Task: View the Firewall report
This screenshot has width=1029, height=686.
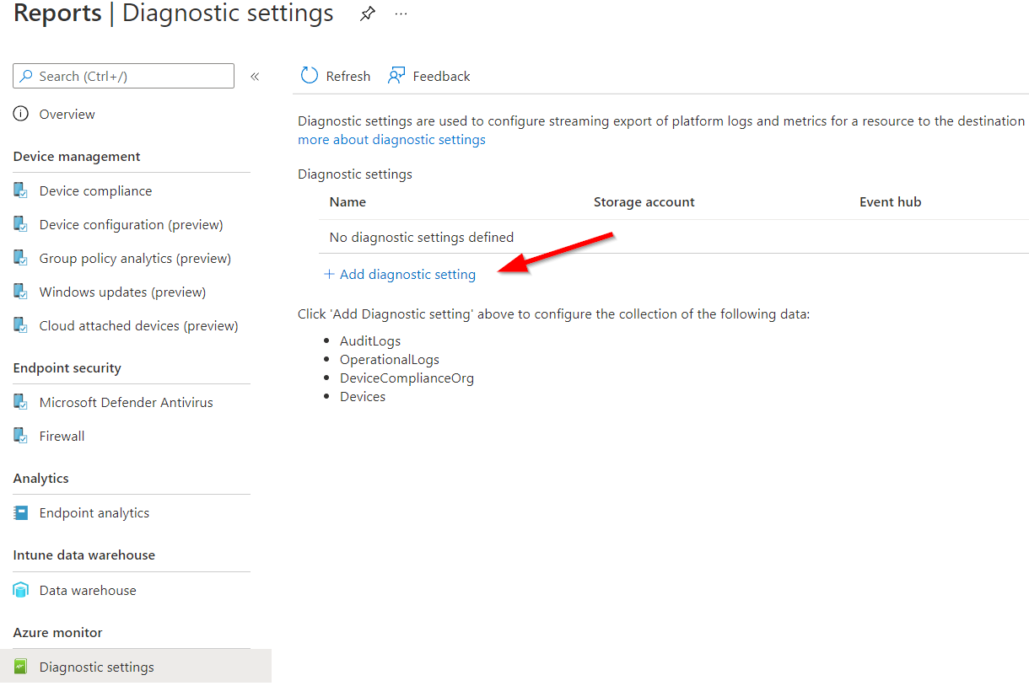Action: [x=62, y=436]
